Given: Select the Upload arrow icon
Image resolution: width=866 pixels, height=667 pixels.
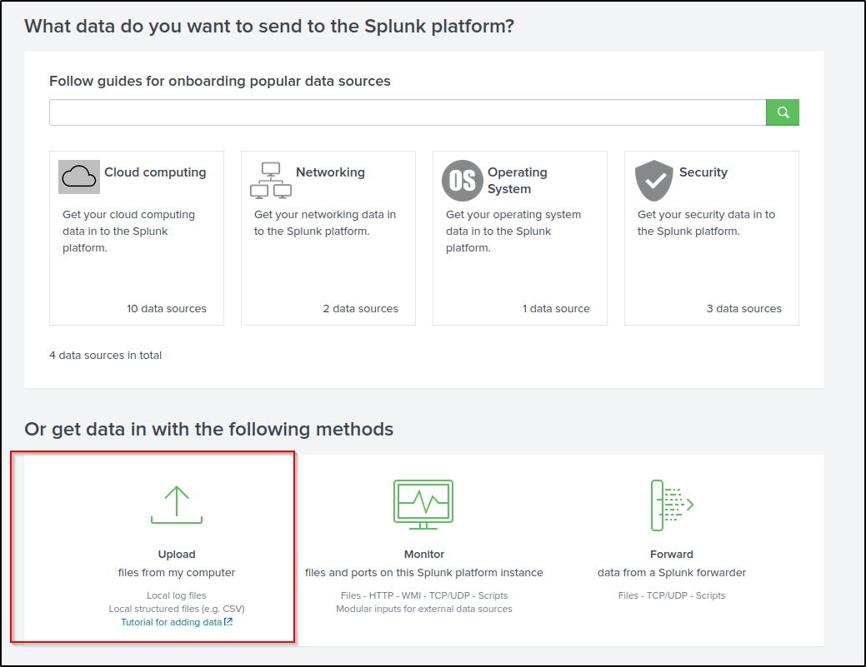Looking at the screenshot, I should [x=176, y=504].
